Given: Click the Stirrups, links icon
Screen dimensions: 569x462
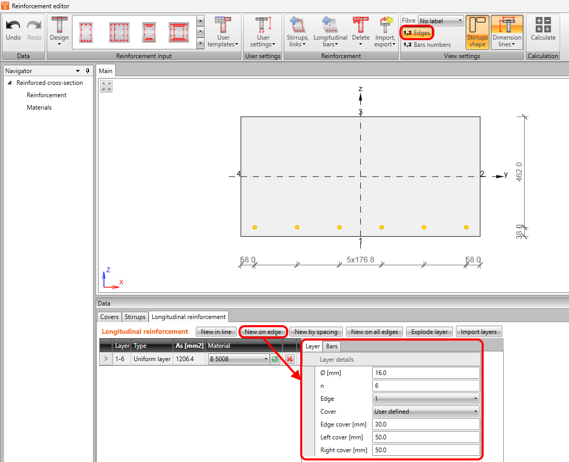Looking at the screenshot, I should [x=297, y=28].
